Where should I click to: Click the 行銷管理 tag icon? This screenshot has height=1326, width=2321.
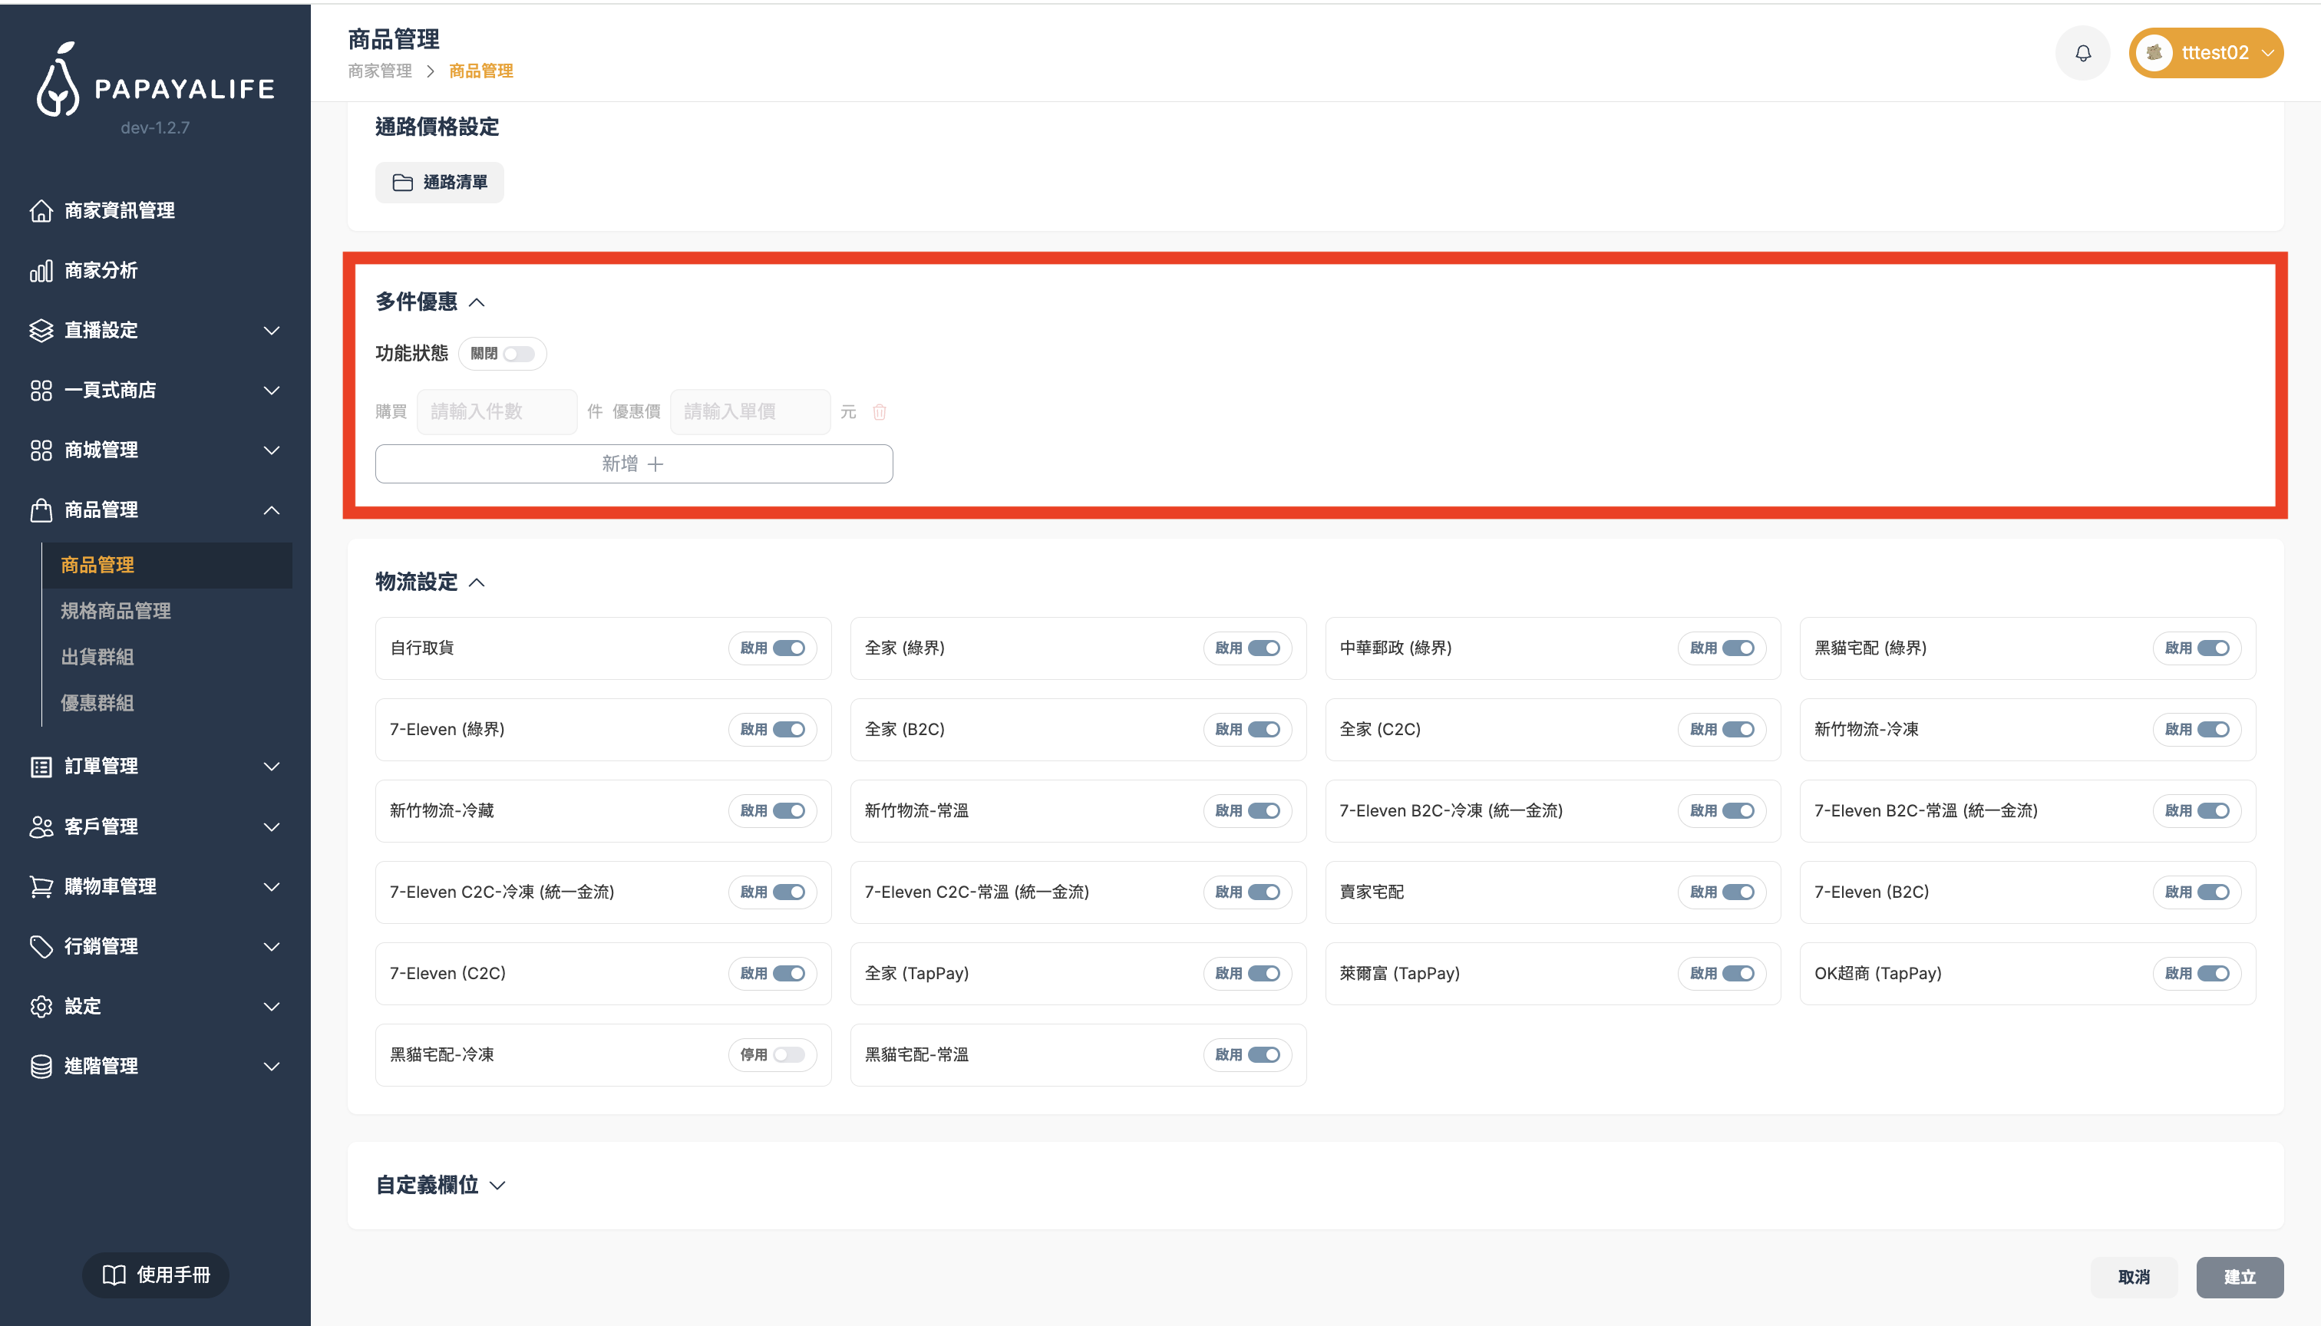coord(41,946)
